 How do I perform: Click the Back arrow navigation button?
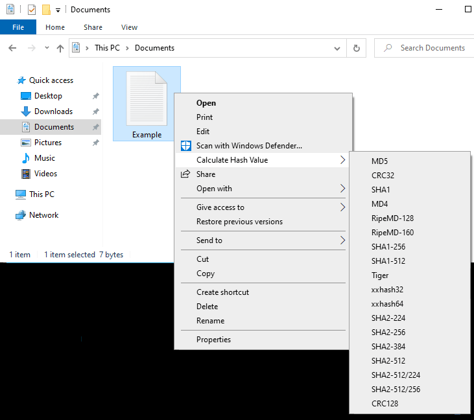coord(12,48)
